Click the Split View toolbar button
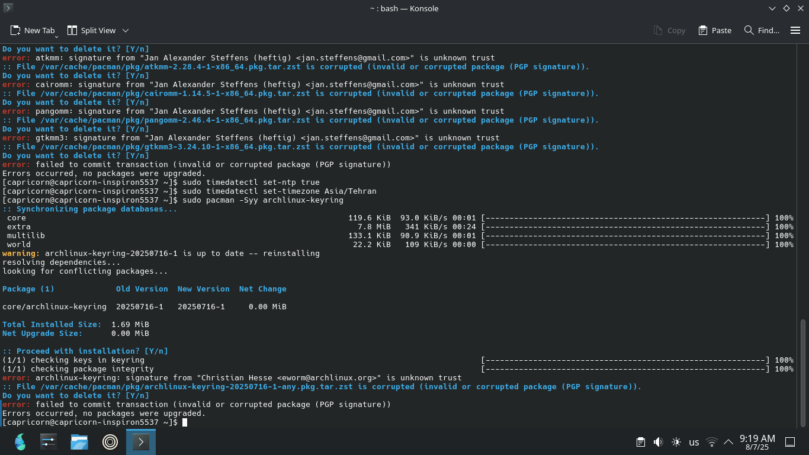Viewport: 809px width, 455px height. 91,30
